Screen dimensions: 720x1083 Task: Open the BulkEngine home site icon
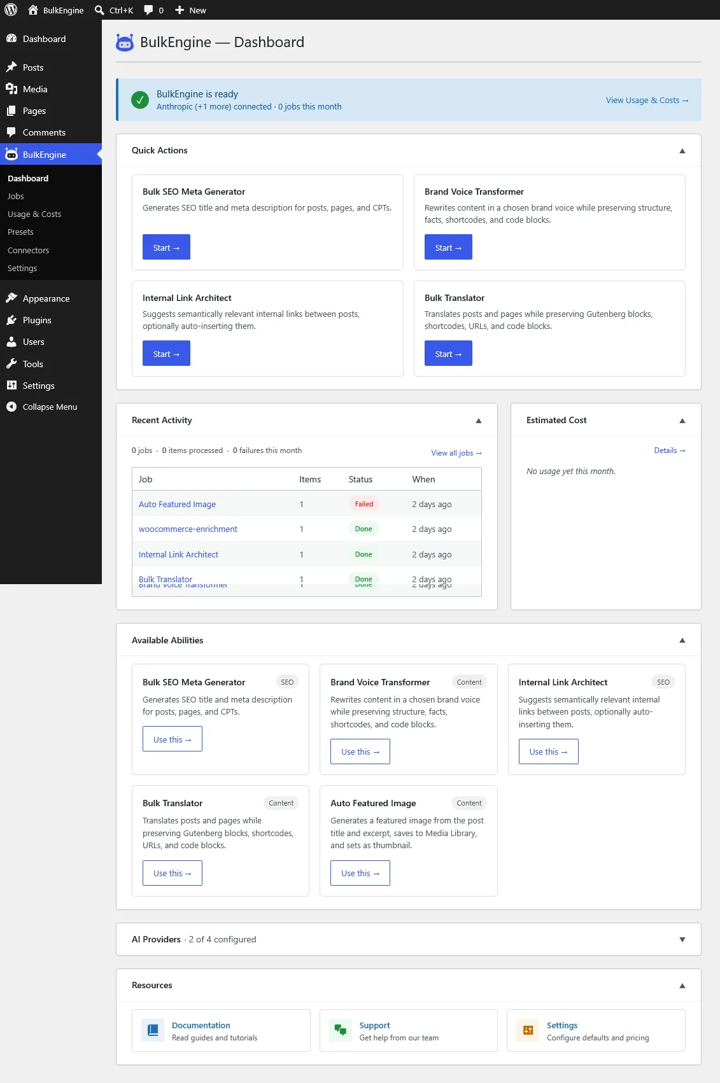(33, 10)
